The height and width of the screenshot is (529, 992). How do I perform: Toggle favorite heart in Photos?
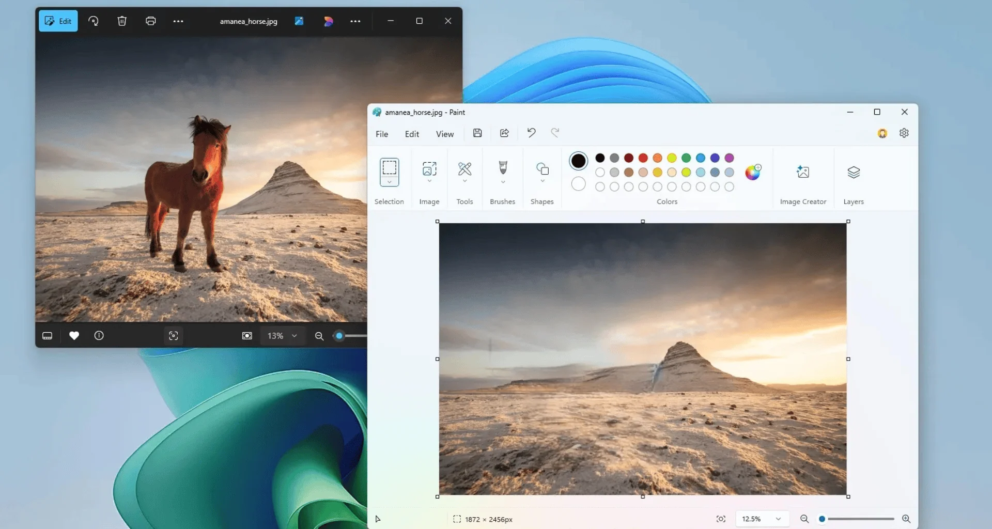74,336
